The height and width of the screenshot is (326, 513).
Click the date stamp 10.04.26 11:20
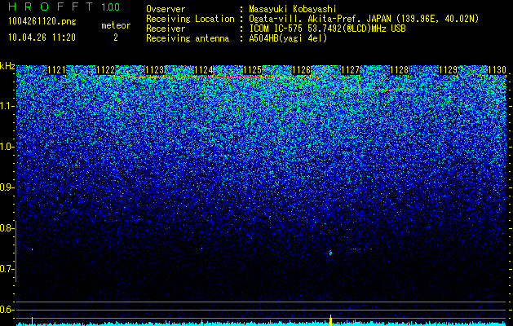[x=42, y=37]
